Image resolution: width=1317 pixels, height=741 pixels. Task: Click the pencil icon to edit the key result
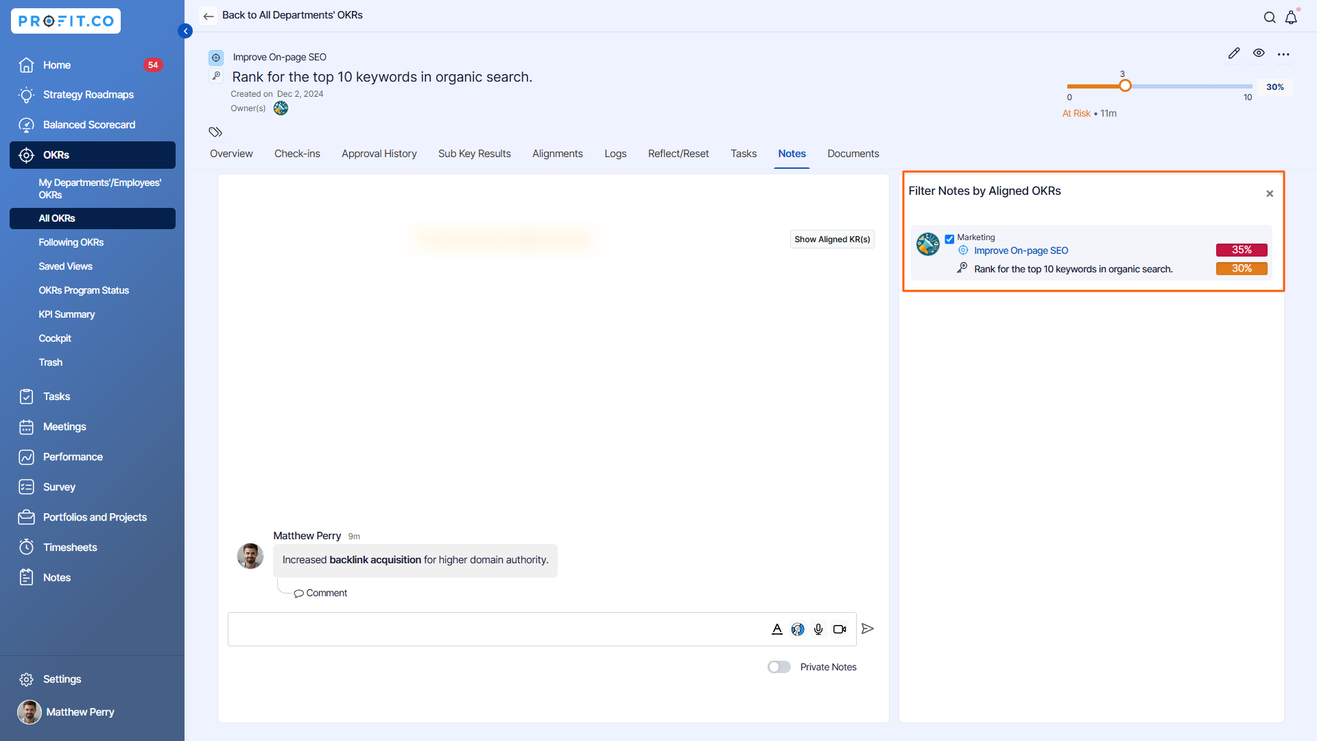(1234, 53)
